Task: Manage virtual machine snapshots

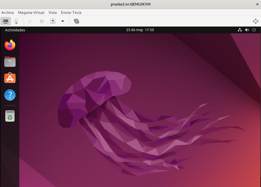Action: tap(77, 21)
